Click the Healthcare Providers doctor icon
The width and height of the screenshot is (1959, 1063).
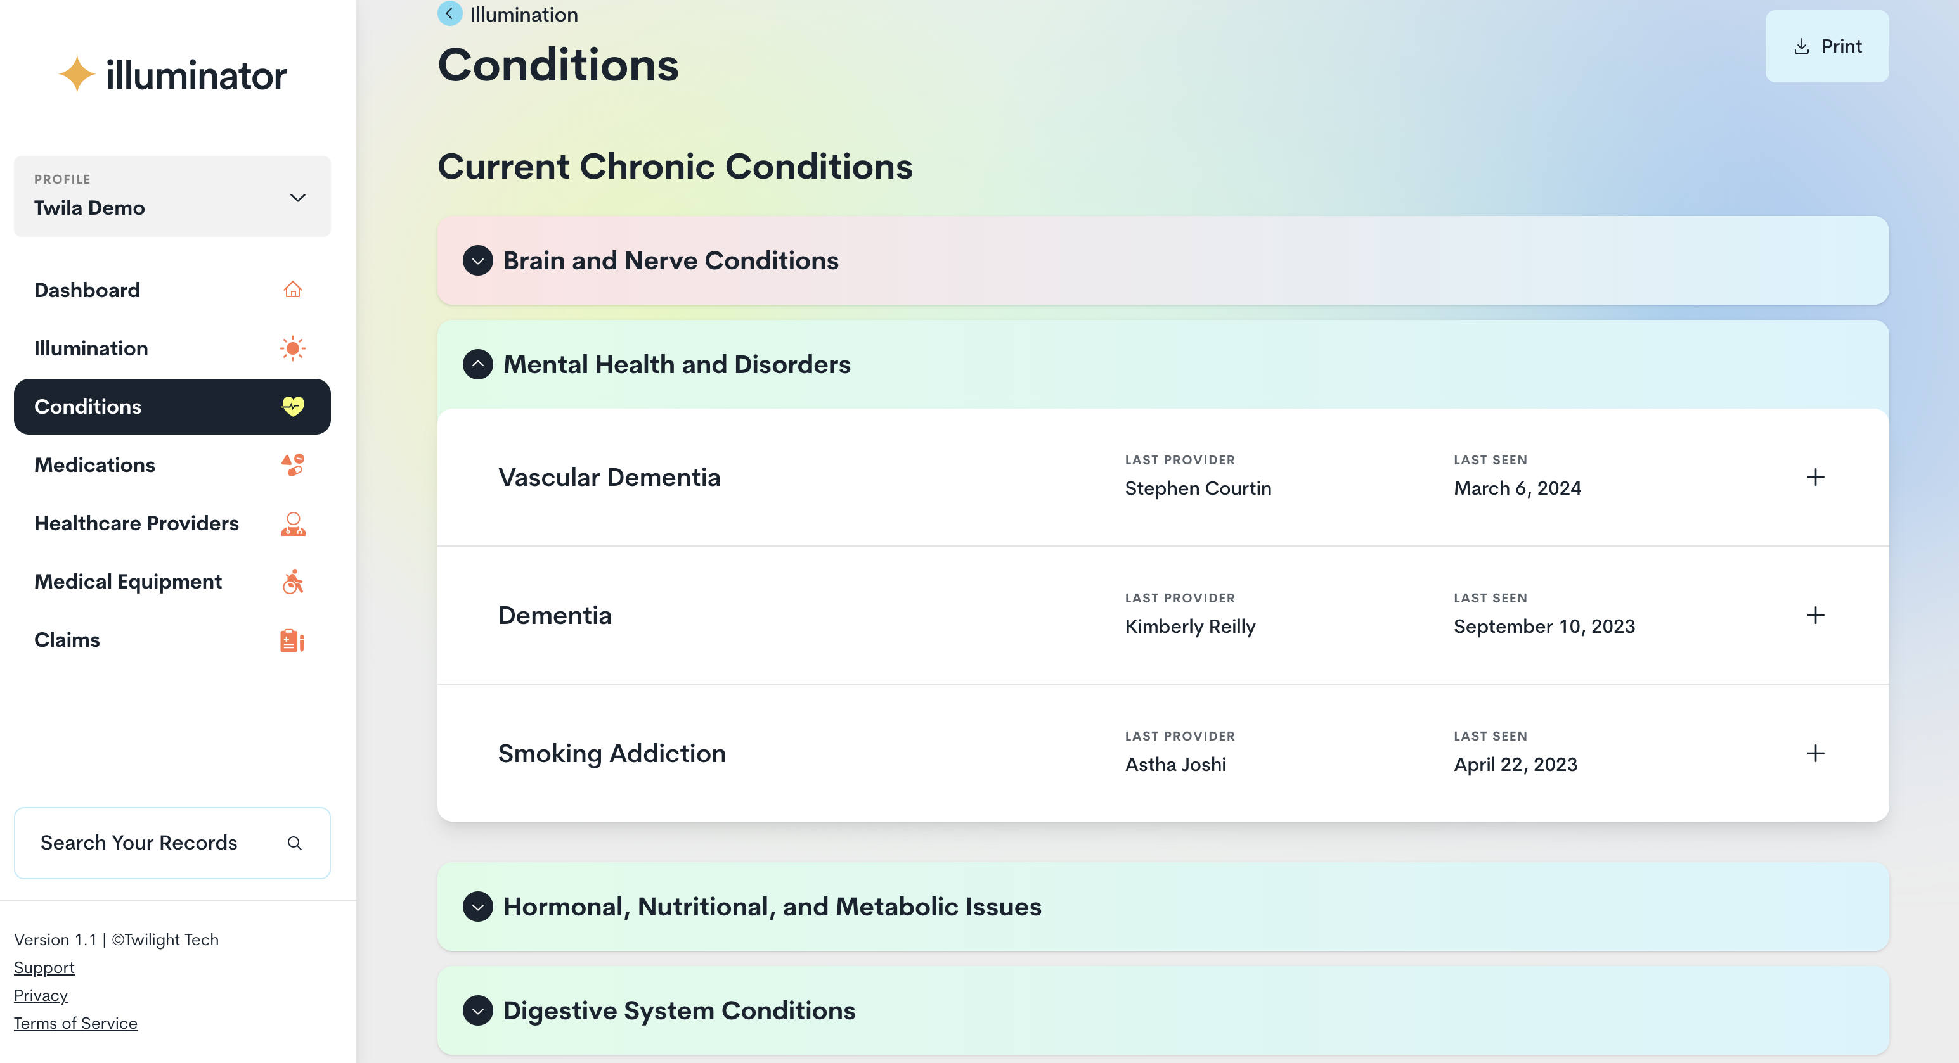[293, 523]
